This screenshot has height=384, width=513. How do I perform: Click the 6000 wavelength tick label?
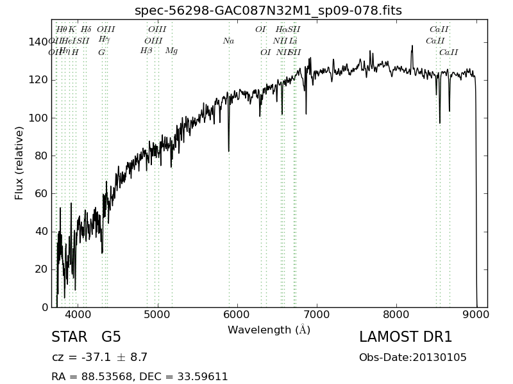[237, 315]
